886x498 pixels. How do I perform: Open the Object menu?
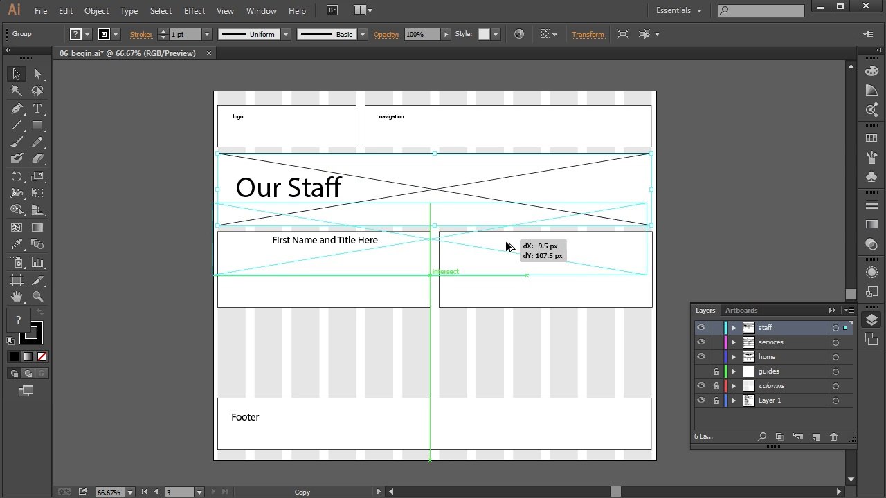[96, 10]
